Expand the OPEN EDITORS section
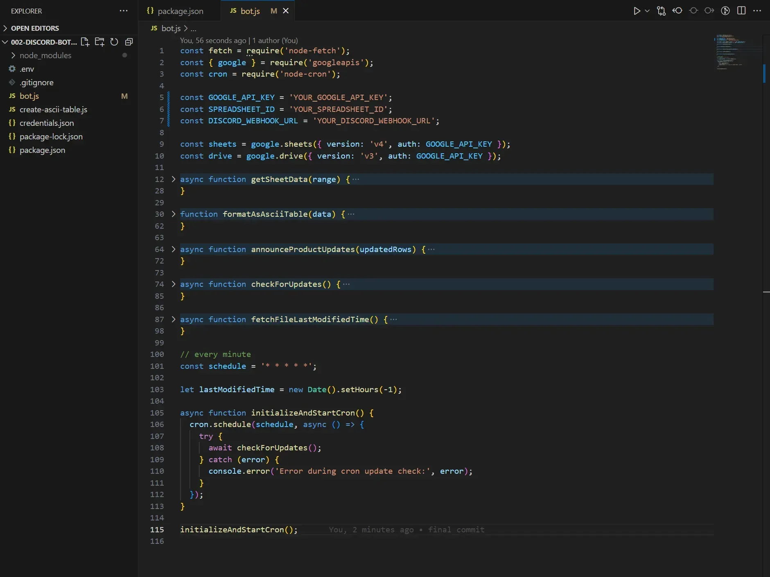The height and width of the screenshot is (577, 770). pos(35,28)
